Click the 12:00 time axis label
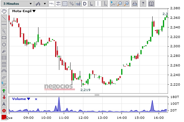The height and width of the screenshot is (122, 184). 83,118
